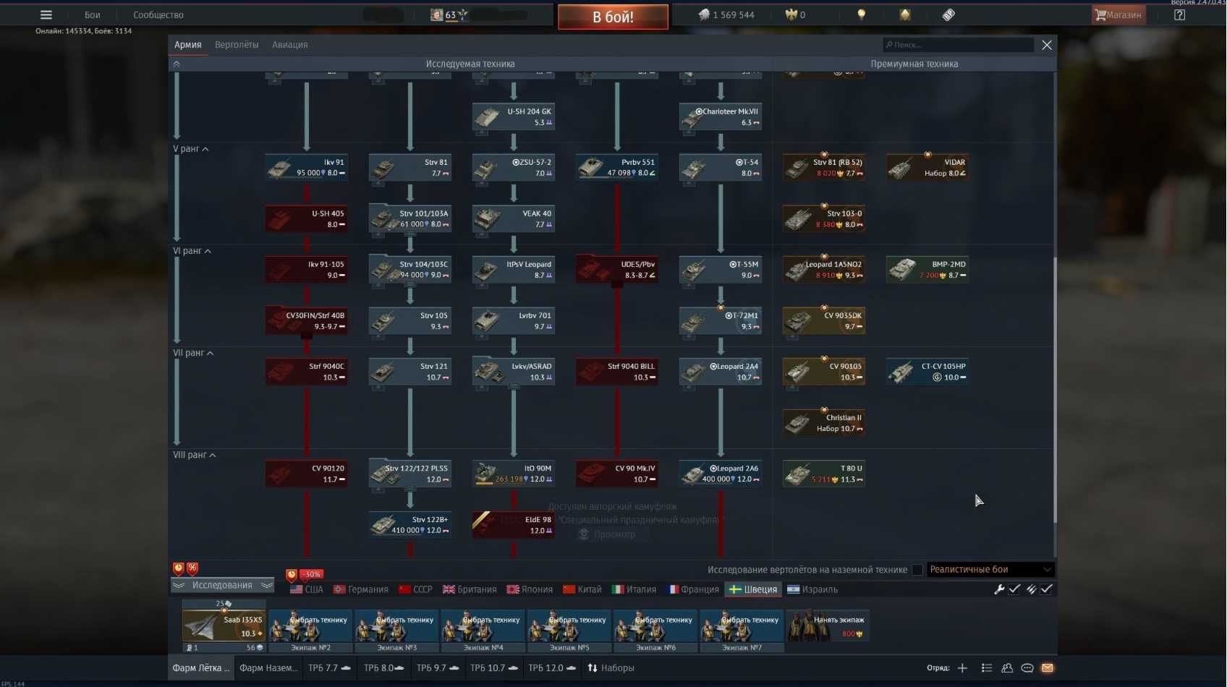Select Charioteer Mk.VII vehicle

(720, 116)
